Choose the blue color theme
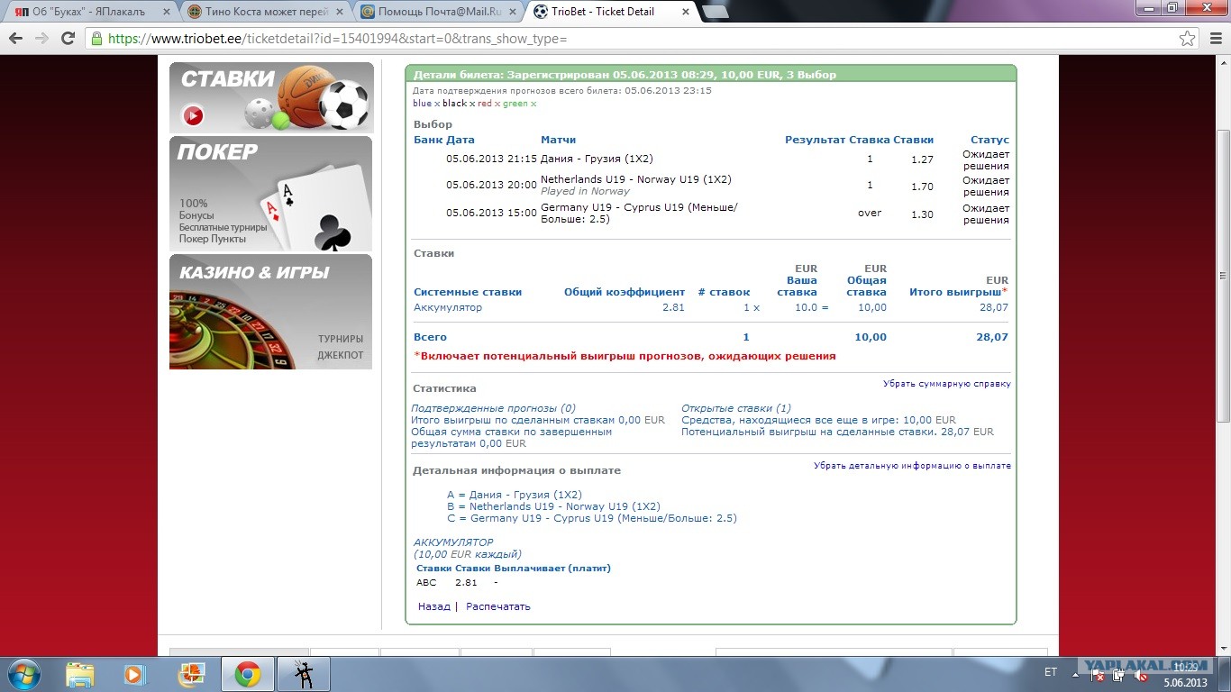The height and width of the screenshot is (692, 1231). [x=422, y=104]
